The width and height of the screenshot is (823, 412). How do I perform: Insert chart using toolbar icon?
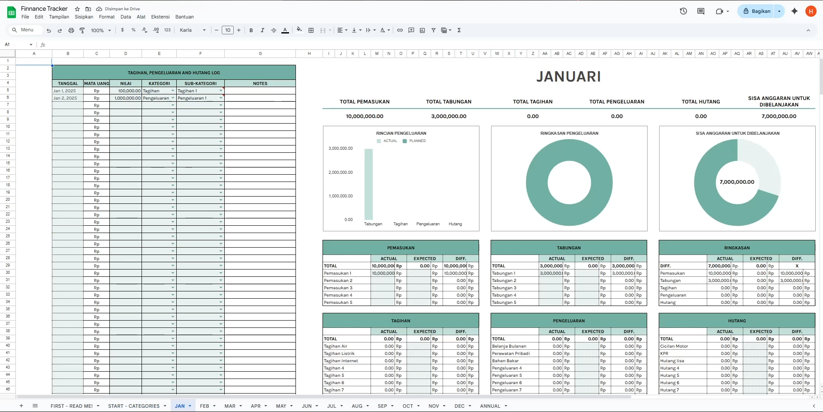pyautogui.click(x=422, y=30)
